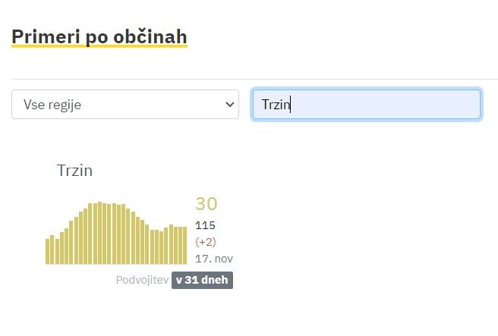Click the 17. nov date label

(213, 259)
